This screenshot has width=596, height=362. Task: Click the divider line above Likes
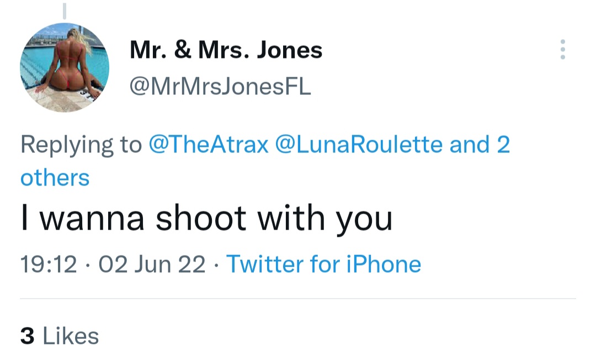[298, 299]
